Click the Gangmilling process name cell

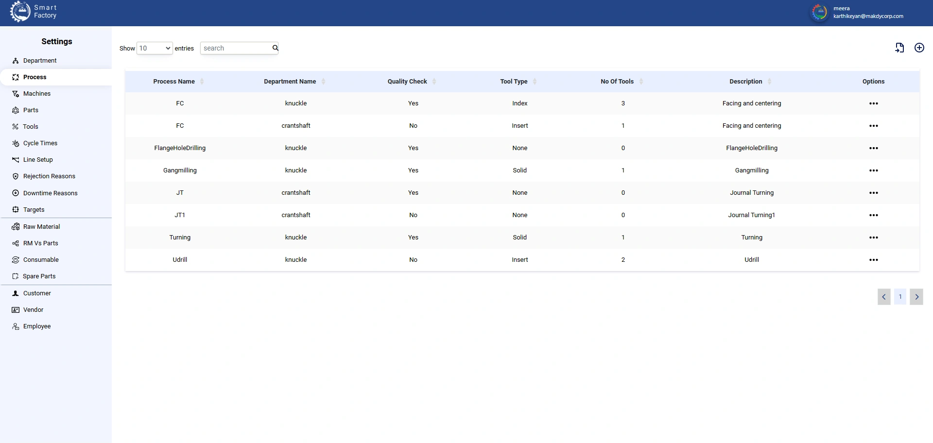pos(180,170)
